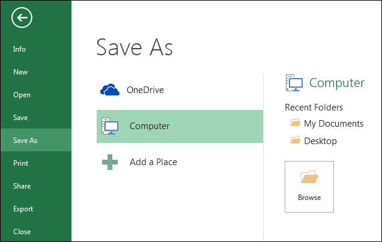Screen dimensions: 382x242
Task: Click the OneDrive cloud icon
Action: click(x=110, y=90)
